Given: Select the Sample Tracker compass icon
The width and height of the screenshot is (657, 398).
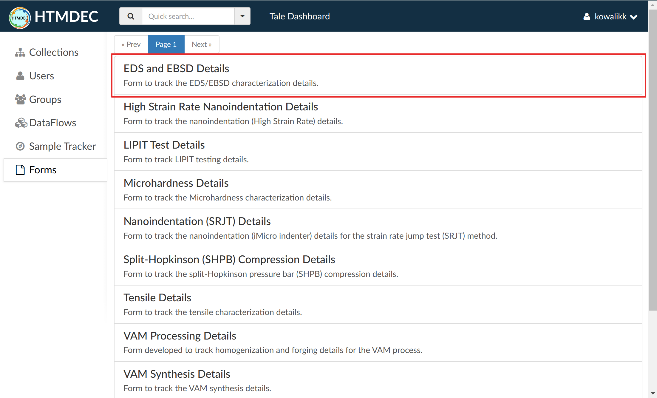Looking at the screenshot, I should 20,146.
